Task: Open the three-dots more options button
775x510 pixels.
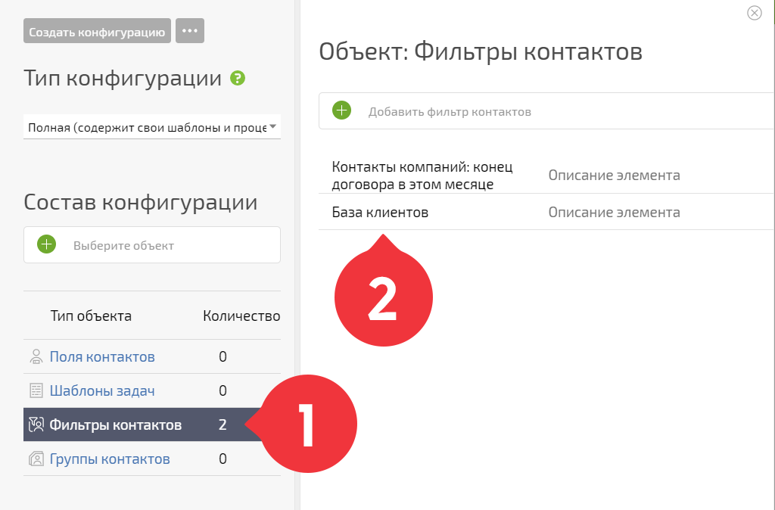Action: pos(190,30)
